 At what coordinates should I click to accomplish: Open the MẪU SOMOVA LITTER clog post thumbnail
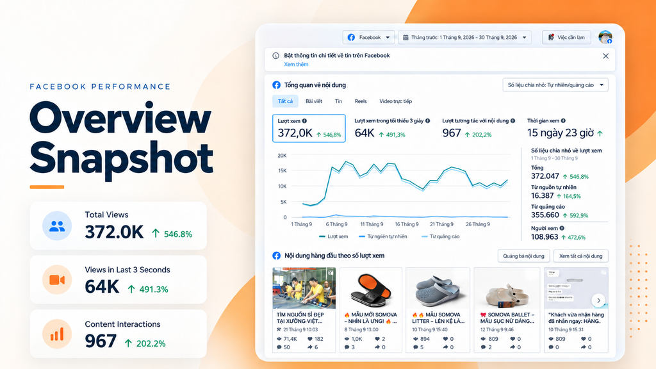point(438,288)
